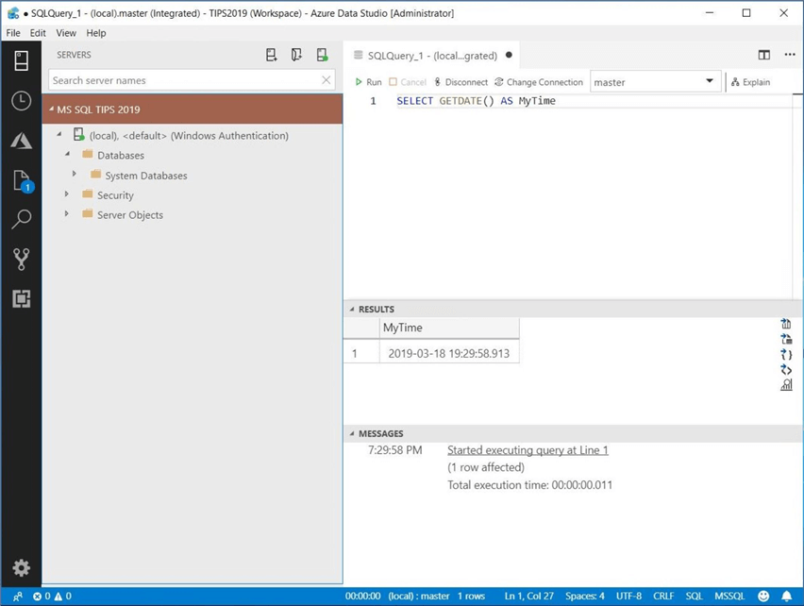Select the MyTime column header
Viewport: 804px width, 606px height.
(x=449, y=328)
